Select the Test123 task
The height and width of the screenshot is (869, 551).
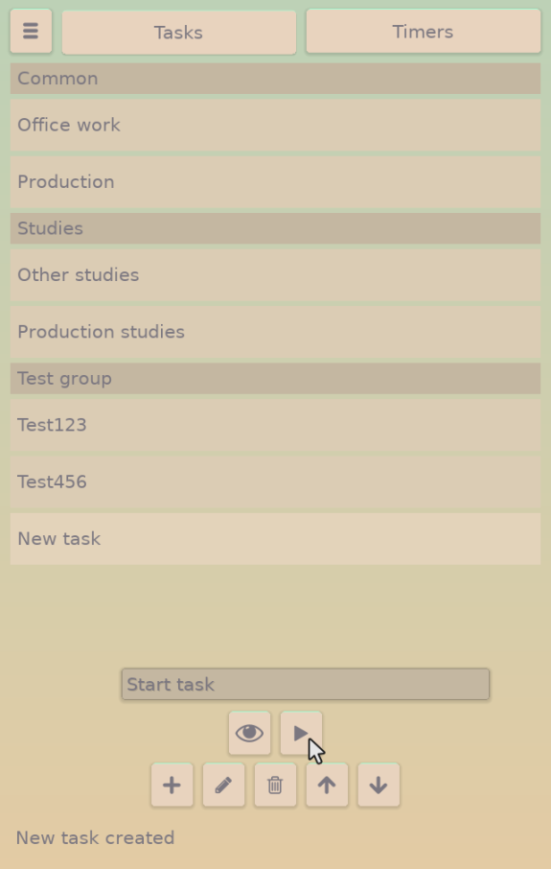[x=275, y=425]
